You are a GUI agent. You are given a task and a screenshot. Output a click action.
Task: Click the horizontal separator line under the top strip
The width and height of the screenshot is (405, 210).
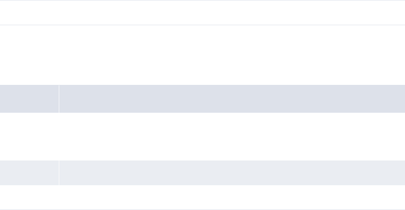click(202, 25)
